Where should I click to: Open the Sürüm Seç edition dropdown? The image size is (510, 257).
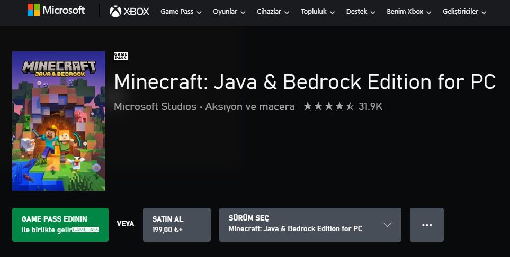coord(310,225)
